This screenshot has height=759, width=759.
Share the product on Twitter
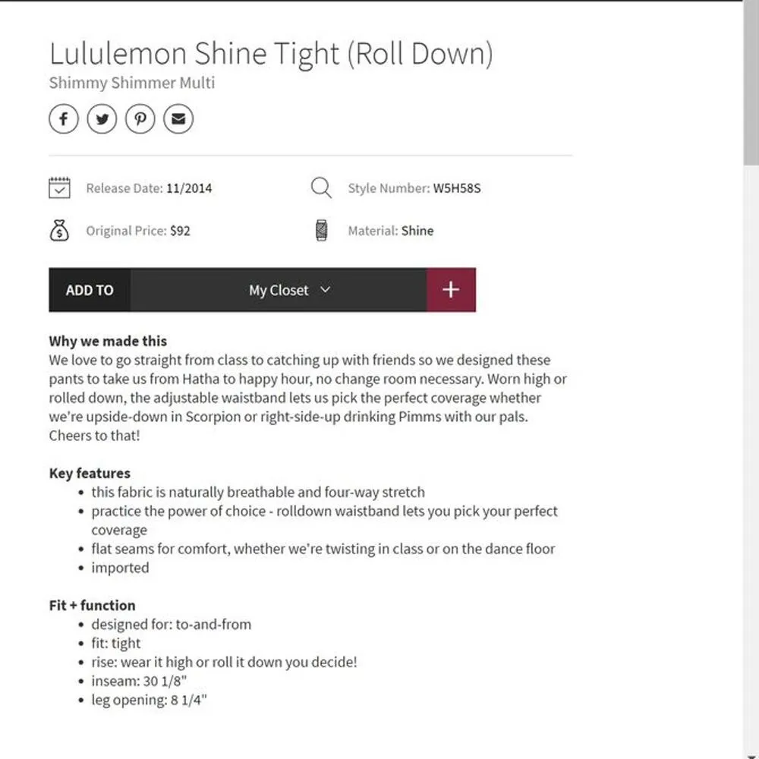102,118
